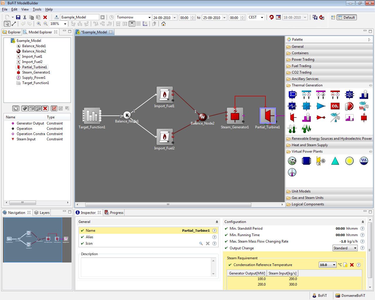Open the View menu

click(x=25, y=9)
